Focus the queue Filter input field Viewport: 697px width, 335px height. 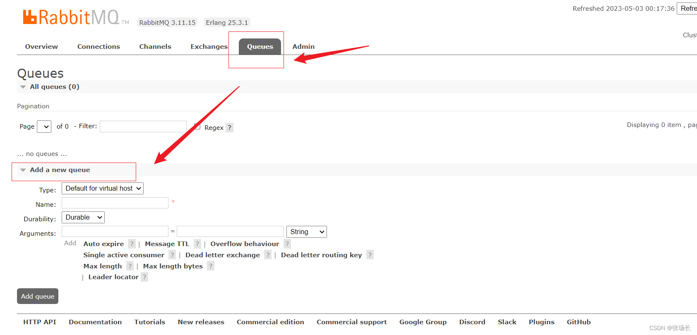pos(143,127)
